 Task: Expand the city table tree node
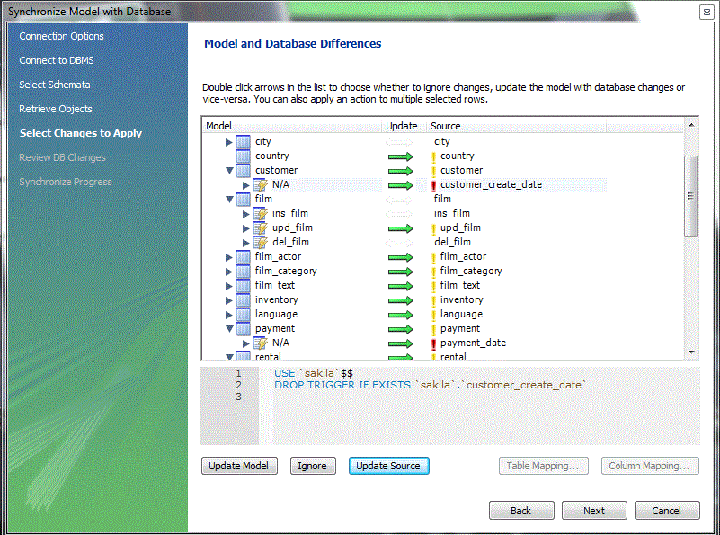230,142
